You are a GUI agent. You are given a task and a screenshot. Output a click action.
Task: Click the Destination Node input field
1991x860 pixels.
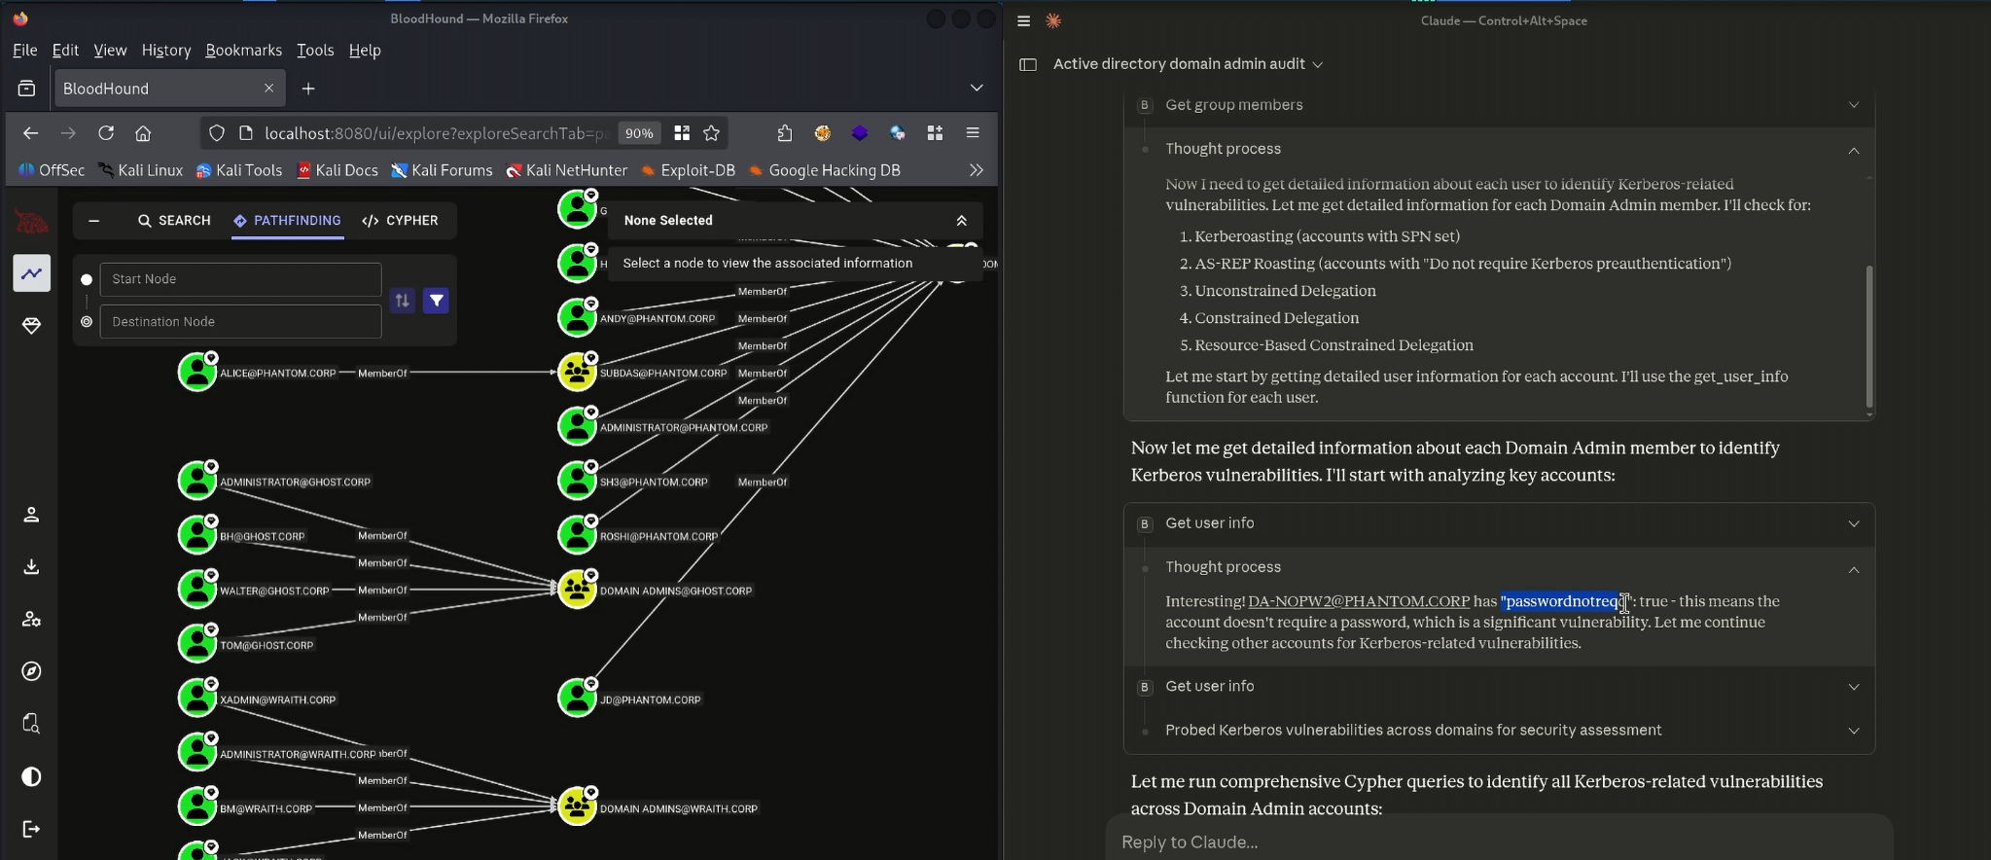(x=240, y=322)
